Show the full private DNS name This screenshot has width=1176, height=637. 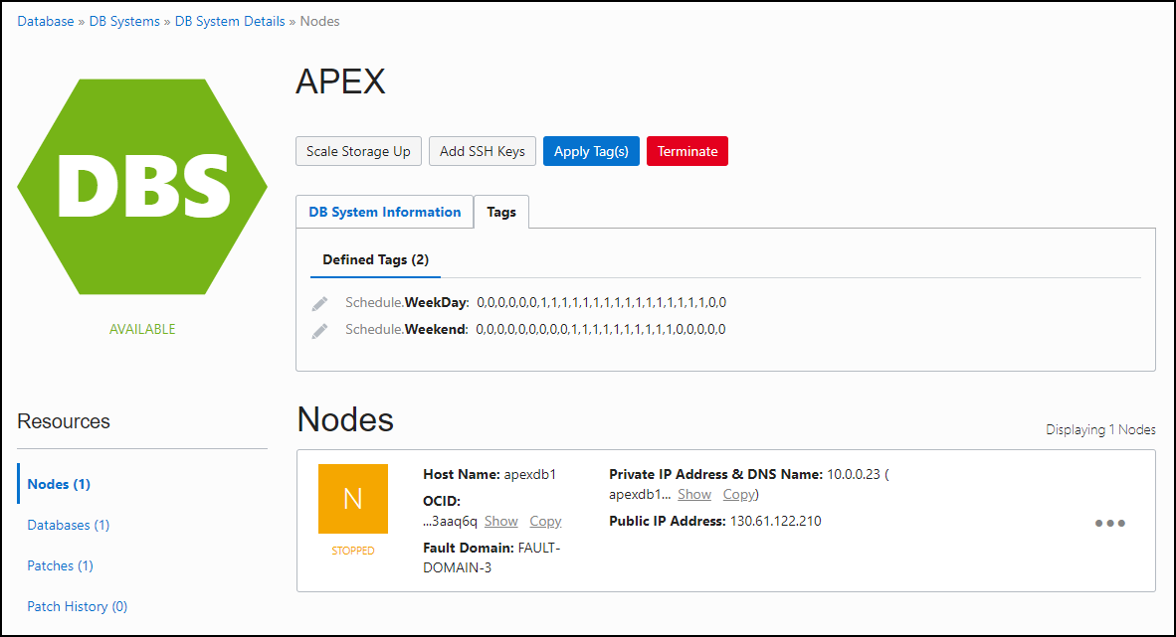pyautogui.click(x=694, y=494)
